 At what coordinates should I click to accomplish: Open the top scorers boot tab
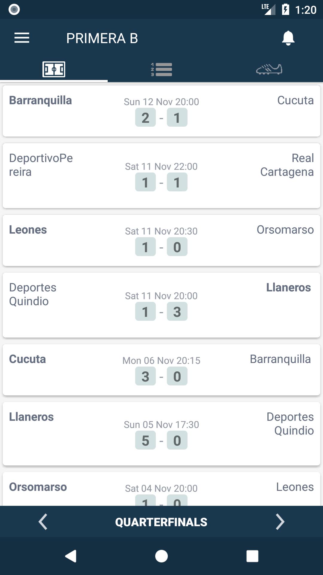pyautogui.click(x=269, y=69)
